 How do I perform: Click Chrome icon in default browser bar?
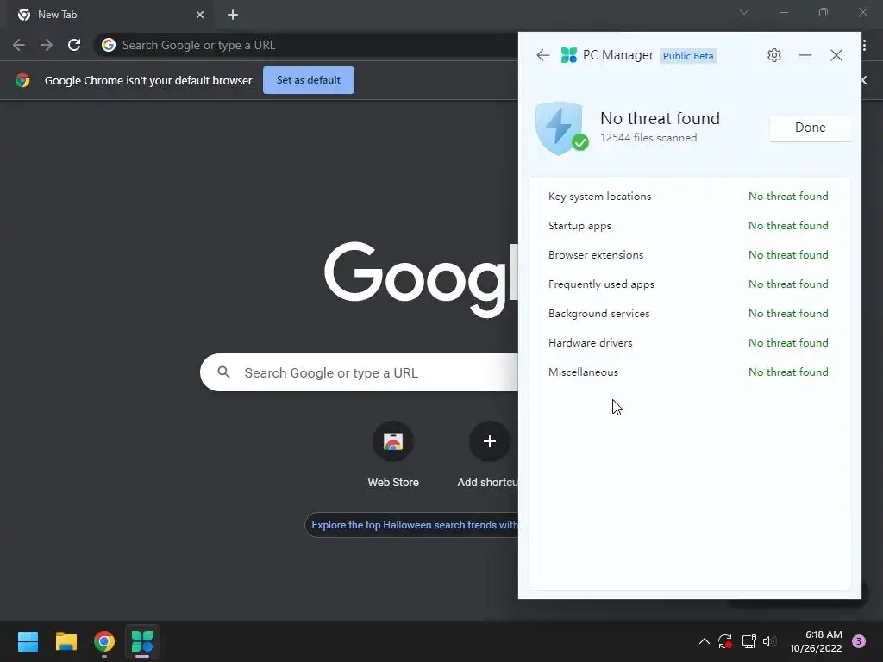(x=22, y=80)
